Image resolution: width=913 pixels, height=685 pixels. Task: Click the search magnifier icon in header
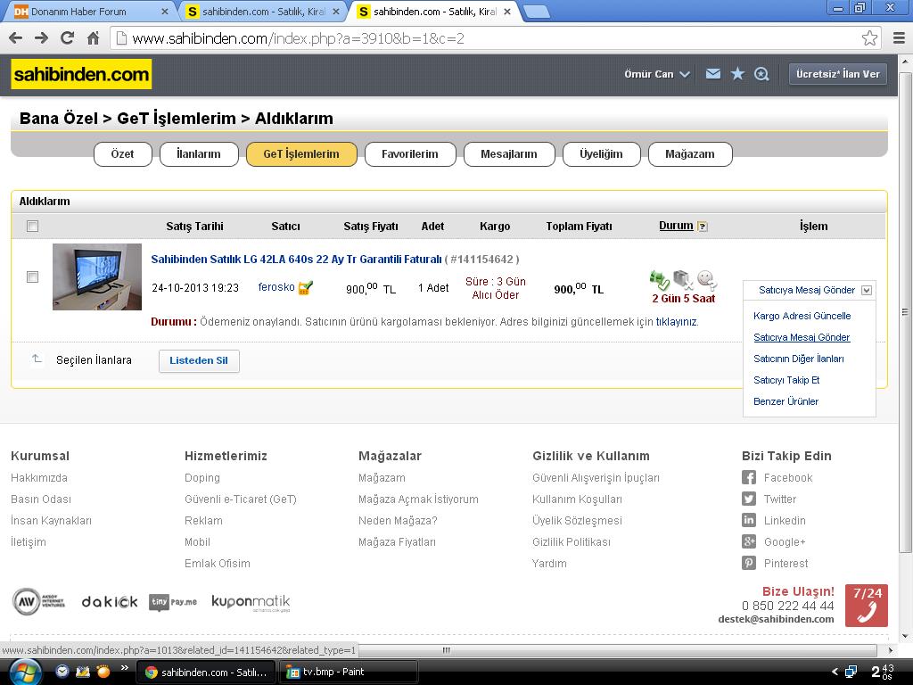(761, 74)
